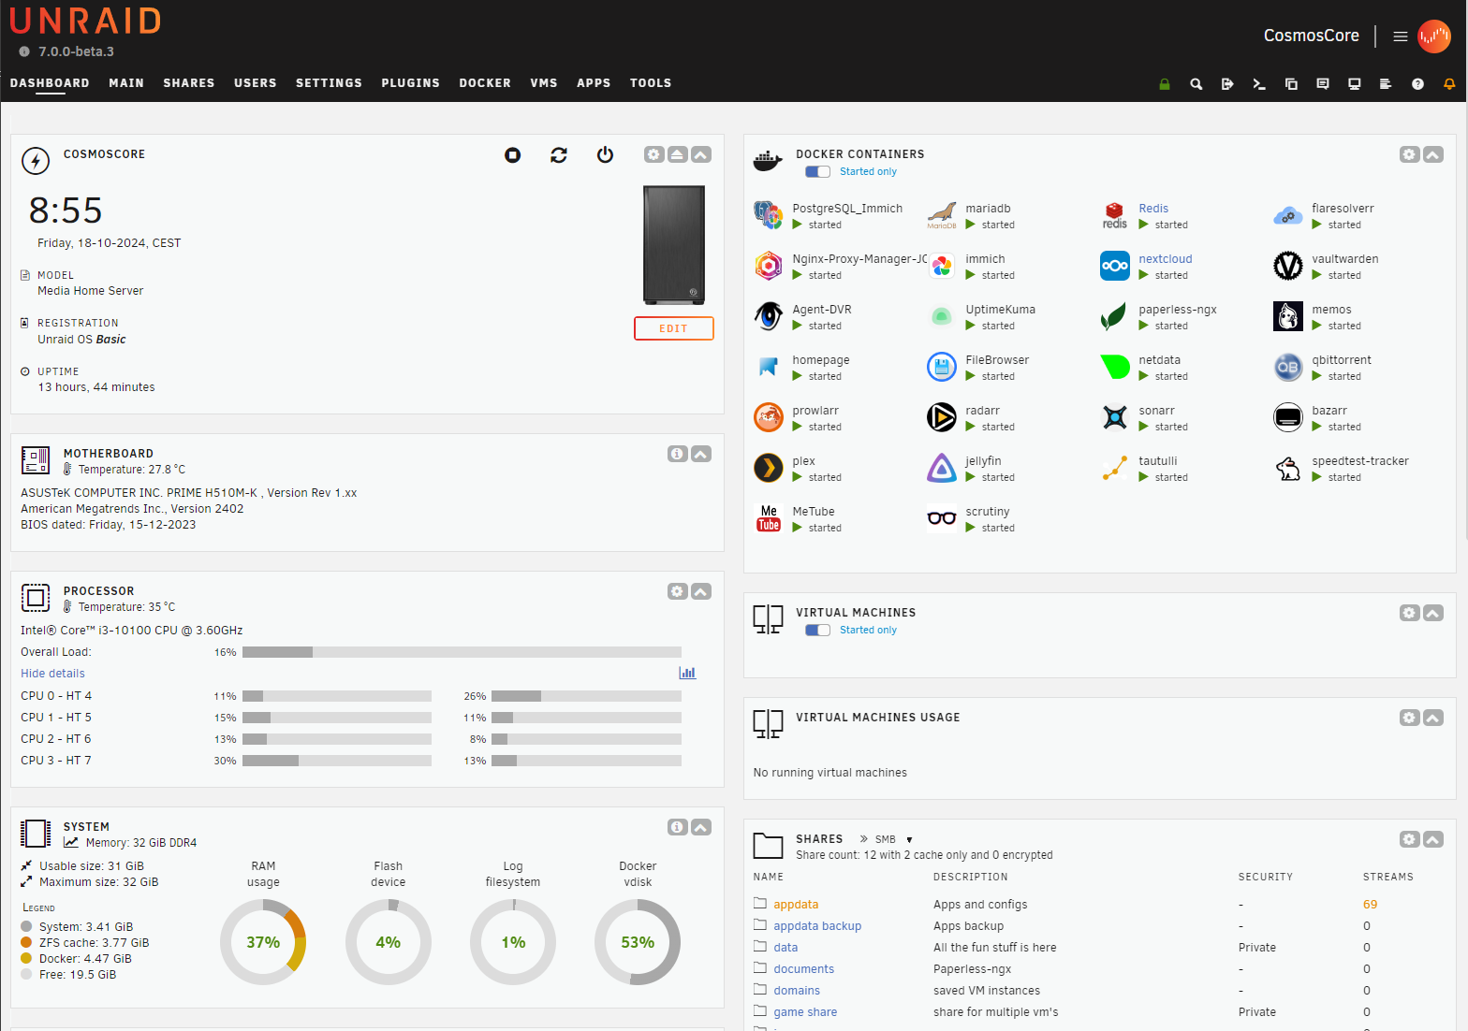1468x1031 pixels.
Task: Open the hamburger menu beside avatar
Action: 1401,36
